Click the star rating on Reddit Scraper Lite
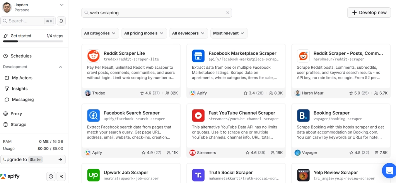 click(150, 93)
